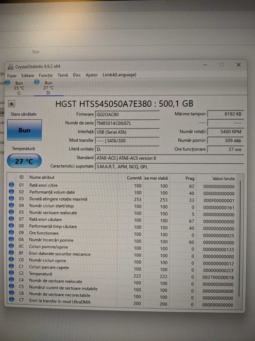Click the Size column in background window
The height and width of the screenshot is (341, 255).
pos(36,52)
